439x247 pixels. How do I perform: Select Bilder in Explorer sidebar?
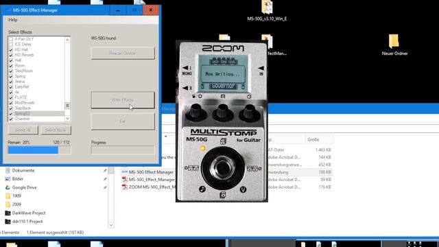click(18, 179)
